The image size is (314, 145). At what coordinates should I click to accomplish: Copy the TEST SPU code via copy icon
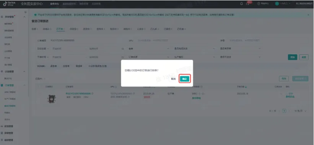click(x=134, y=93)
